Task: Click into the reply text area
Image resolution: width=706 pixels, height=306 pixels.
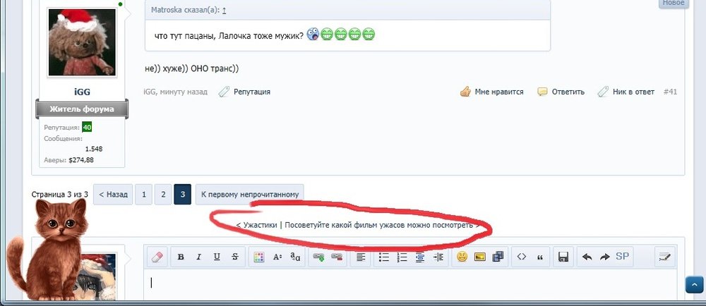Action: tap(409, 286)
